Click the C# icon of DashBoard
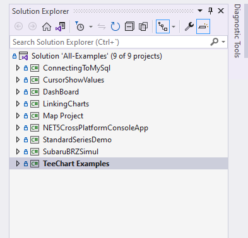The width and height of the screenshot is (248, 238). point(35,92)
